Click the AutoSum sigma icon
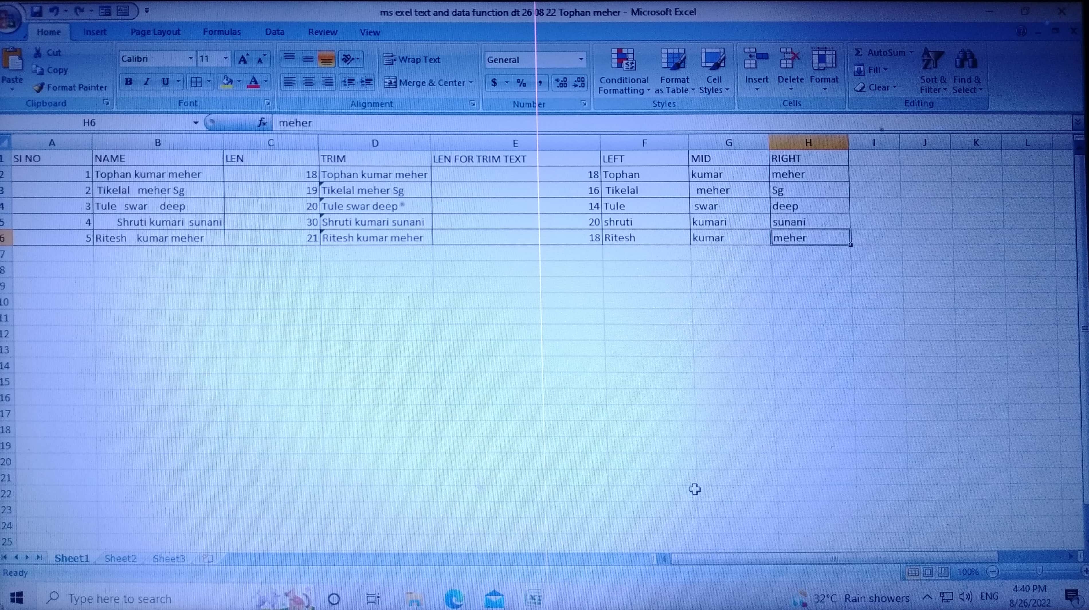Viewport: 1089px width, 610px height. point(858,52)
